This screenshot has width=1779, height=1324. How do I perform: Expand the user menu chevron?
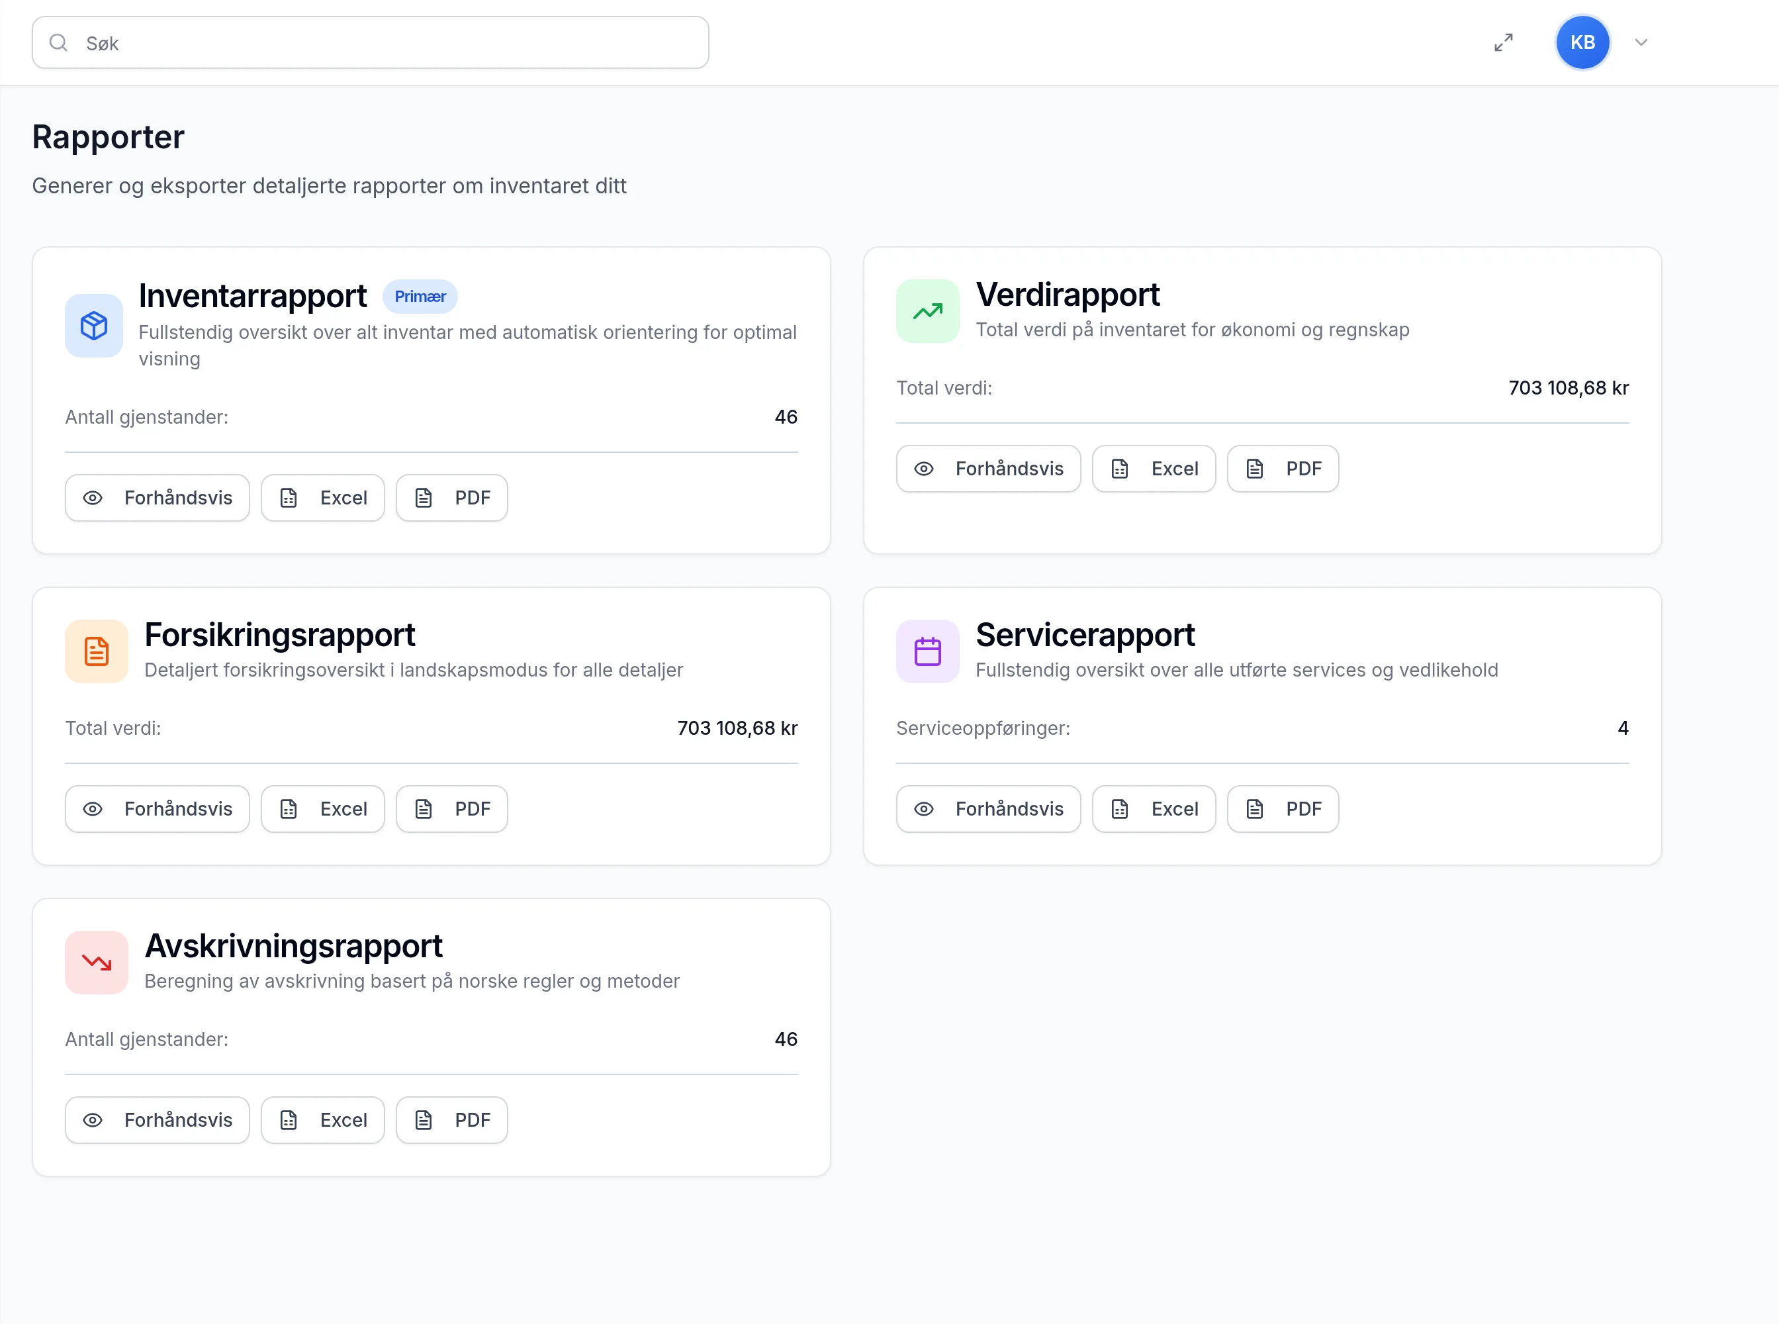[1641, 42]
